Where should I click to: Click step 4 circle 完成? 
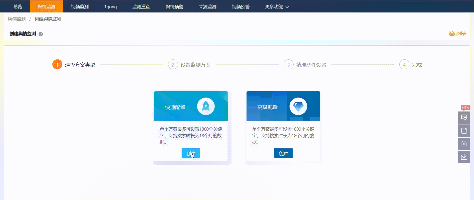pyautogui.click(x=404, y=65)
